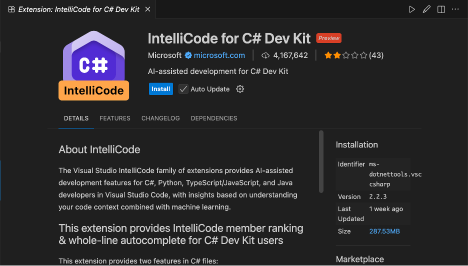Image resolution: width=468 pixels, height=266 pixels.
Task: Click the 'About IntelliCode' heading
Action: (99, 149)
